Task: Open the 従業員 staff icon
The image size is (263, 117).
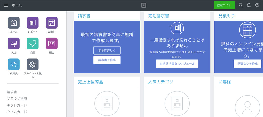Action: point(14,64)
